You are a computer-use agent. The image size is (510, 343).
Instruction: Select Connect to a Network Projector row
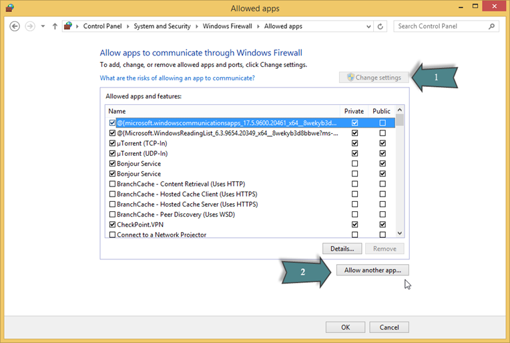(x=250, y=235)
